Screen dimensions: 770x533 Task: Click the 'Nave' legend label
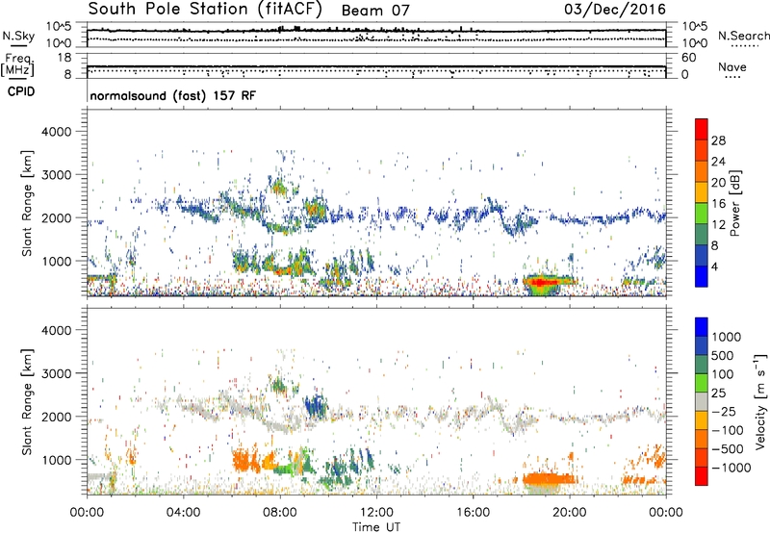pos(732,66)
